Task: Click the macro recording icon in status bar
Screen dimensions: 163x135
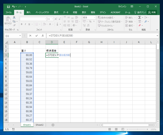Action: click(13, 129)
